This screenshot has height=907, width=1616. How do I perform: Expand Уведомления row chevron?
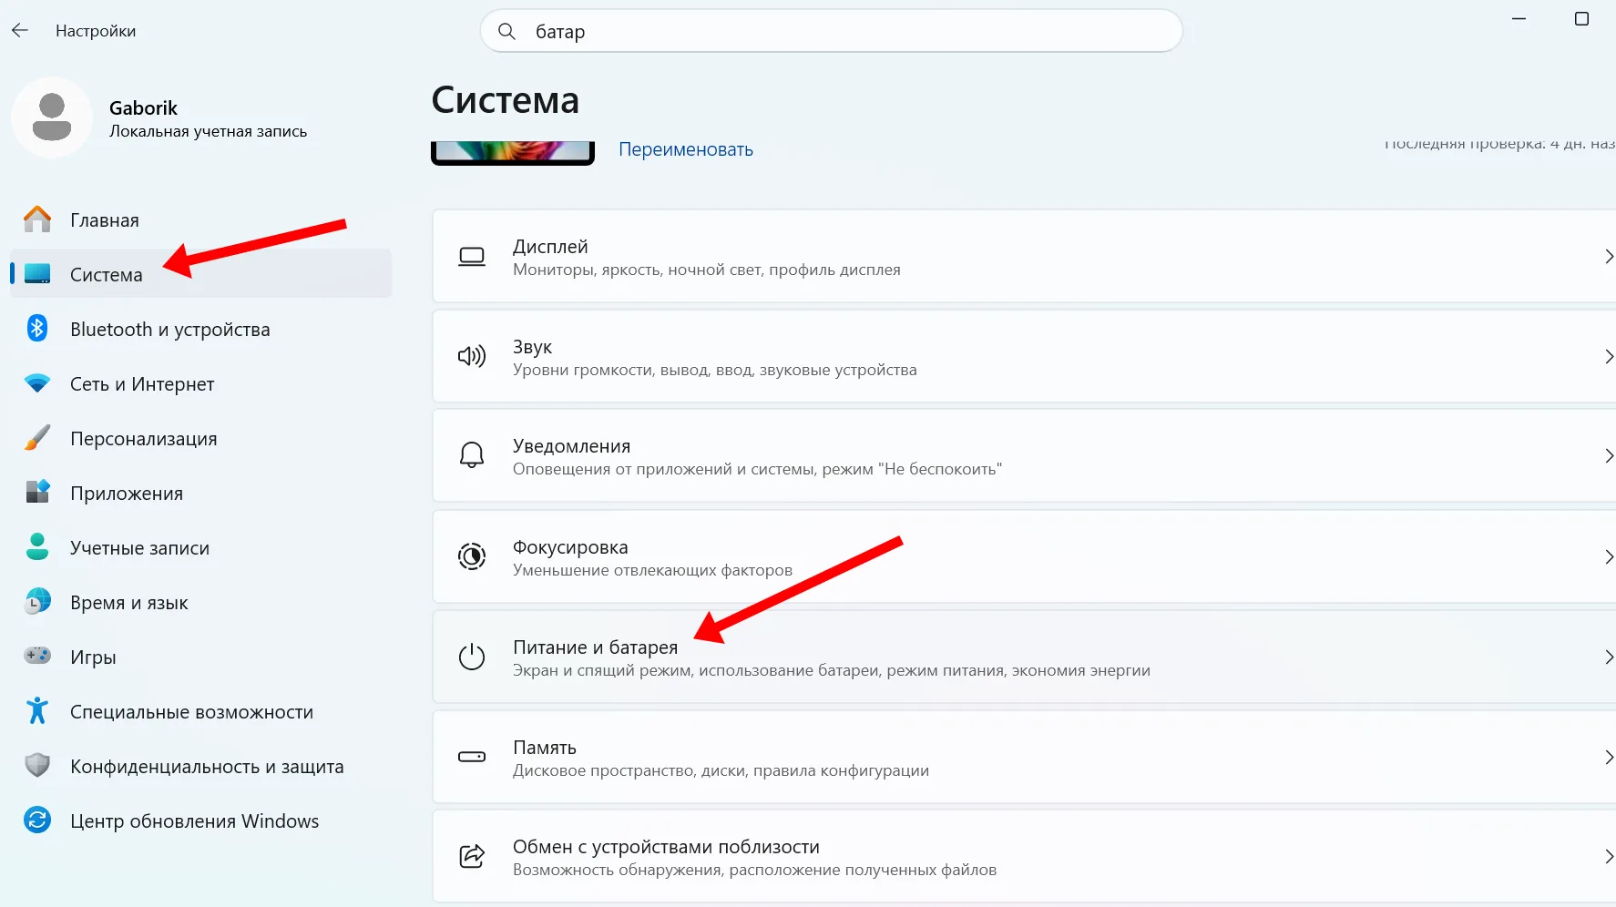[1609, 455]
